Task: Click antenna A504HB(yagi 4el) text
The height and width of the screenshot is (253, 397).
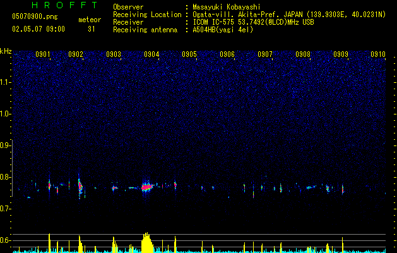Action: pos(223,30)
